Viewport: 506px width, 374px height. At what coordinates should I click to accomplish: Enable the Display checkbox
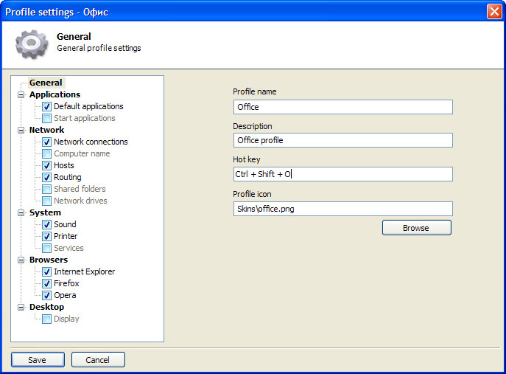[x=47, y=319]
